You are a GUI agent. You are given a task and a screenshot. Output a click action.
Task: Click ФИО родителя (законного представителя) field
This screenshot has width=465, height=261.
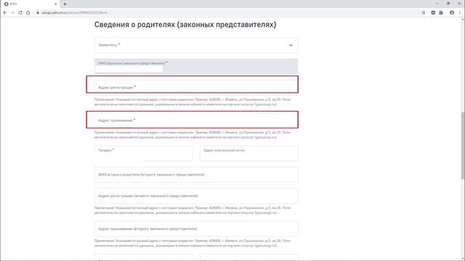click(196, 66)
